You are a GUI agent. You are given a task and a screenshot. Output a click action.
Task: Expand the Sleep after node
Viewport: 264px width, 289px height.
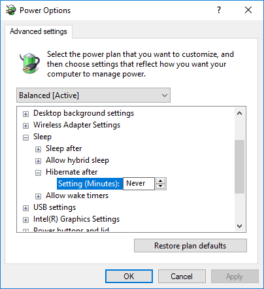(x=38, y=149)
